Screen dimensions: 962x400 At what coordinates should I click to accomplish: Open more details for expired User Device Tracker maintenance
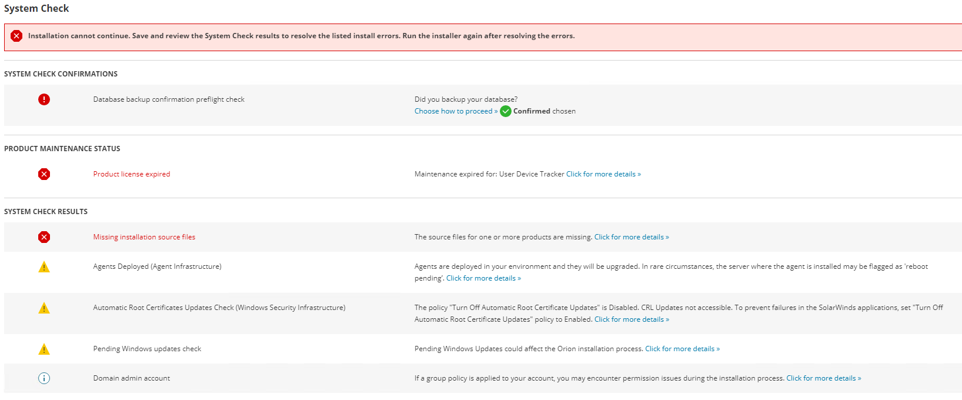[603, 174]
